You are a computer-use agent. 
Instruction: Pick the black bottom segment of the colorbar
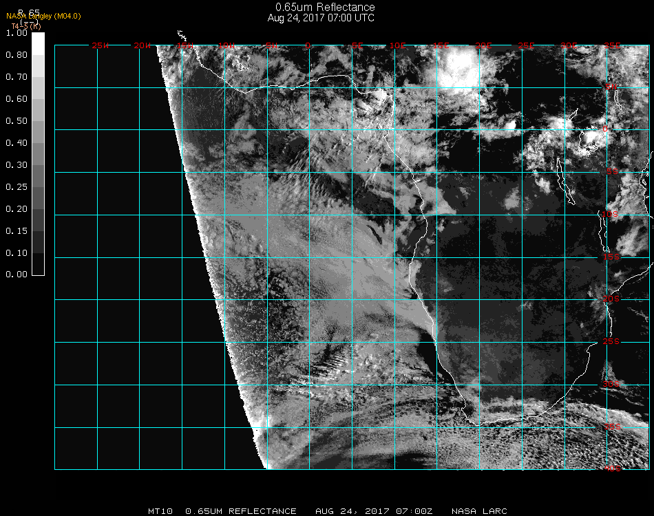pos(38,264)
